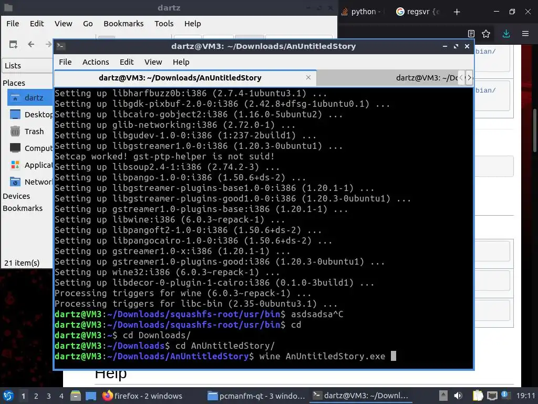
Task: Select pcmanfm-qt taskbar entry
Action: pos(256,396)
